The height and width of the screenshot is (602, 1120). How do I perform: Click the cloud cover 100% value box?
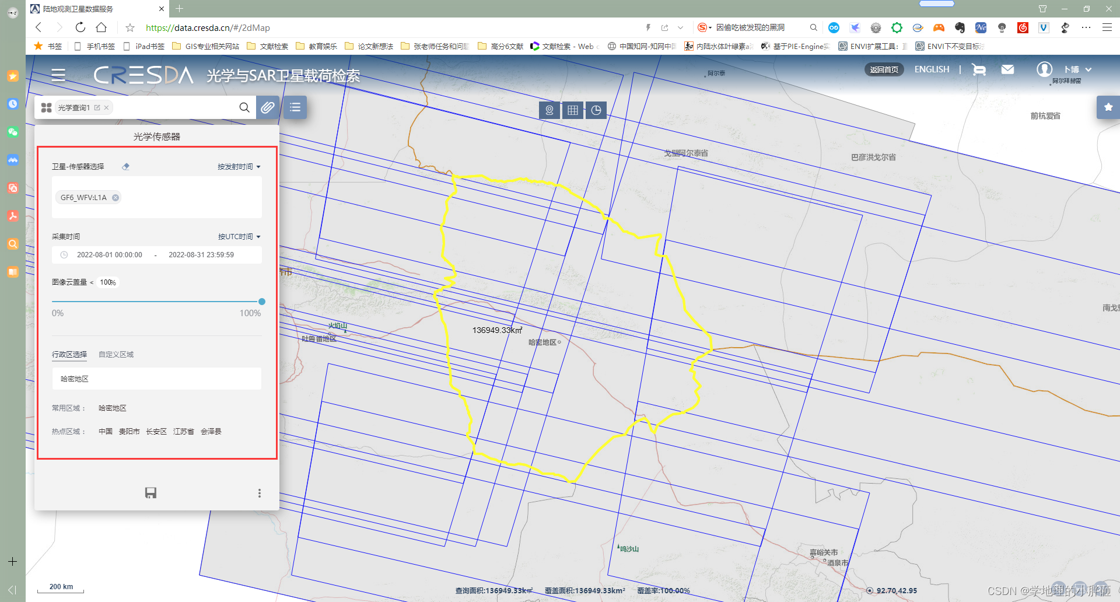pyautogui.click(x=108, y=282)
